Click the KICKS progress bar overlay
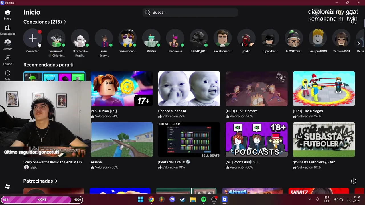 (42, 200)
